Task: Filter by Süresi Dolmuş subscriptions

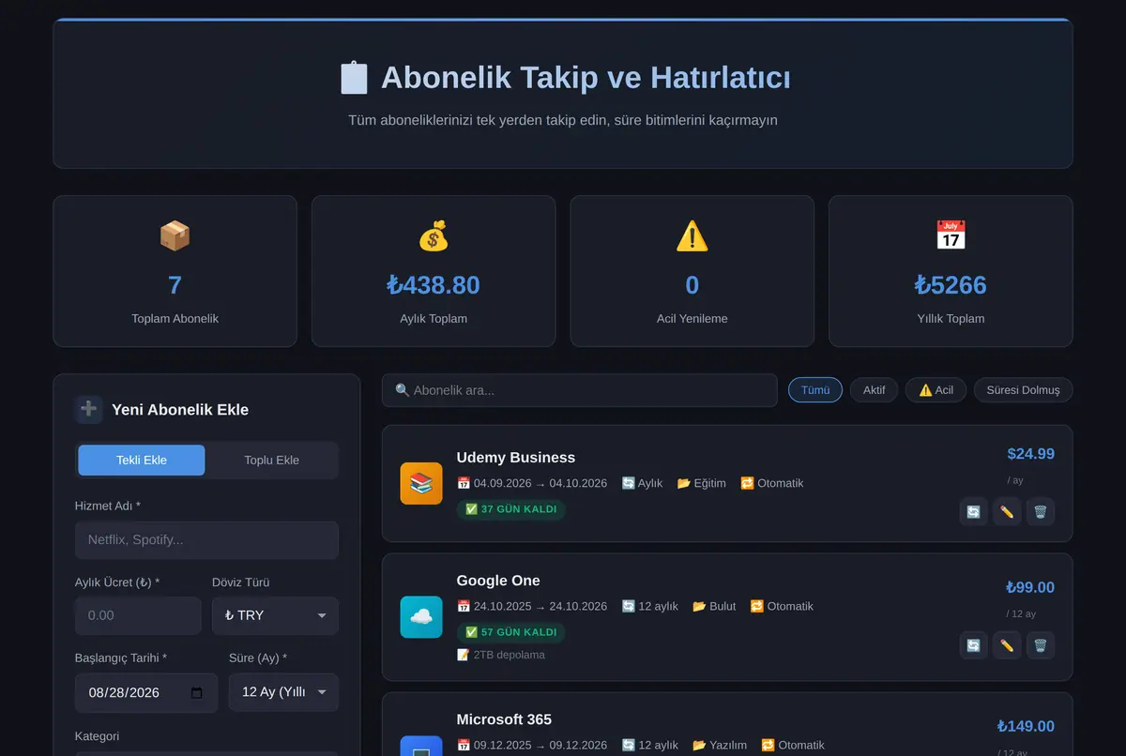Action: point(1024,390)
